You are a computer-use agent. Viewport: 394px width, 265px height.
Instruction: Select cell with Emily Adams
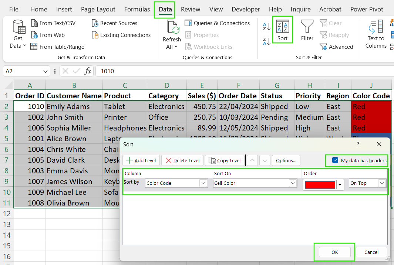coord(74,106)
